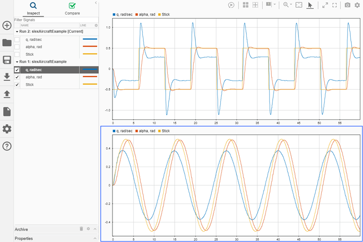This screenshot has width=363, height=242.
Task: Uncheck Run 1 Stick signal checkbox
Action: pyautogui.click(x=17, y=84)
